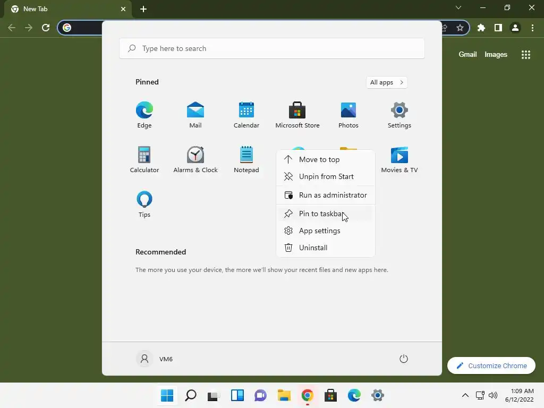Open the Mail app
Viewport: 544px width, 408px height.
(195, 115)
